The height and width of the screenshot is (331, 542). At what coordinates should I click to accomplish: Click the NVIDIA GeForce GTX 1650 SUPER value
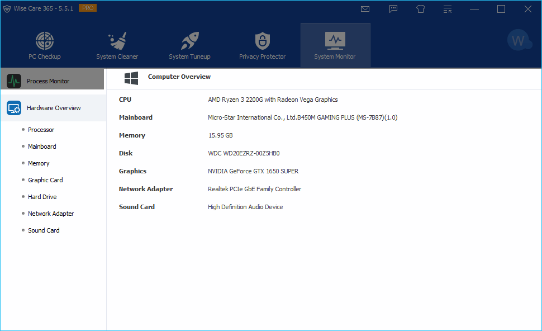(x=253, y=171)
